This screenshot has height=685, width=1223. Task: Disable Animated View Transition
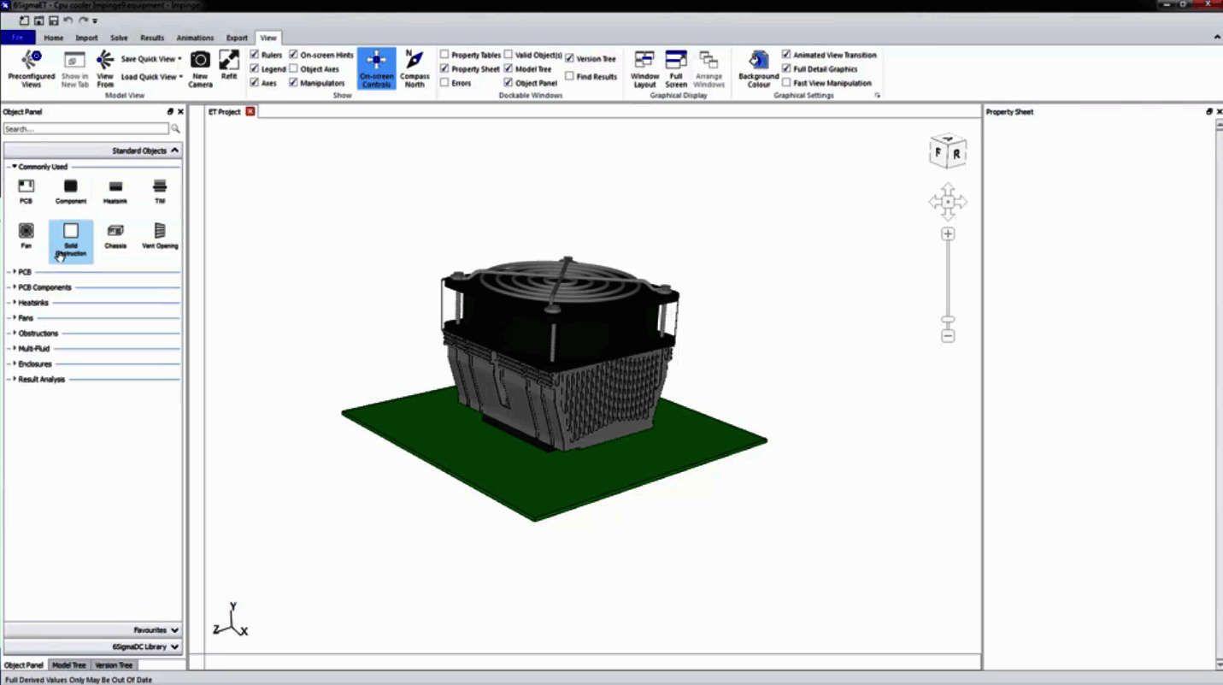coord(786,55)
